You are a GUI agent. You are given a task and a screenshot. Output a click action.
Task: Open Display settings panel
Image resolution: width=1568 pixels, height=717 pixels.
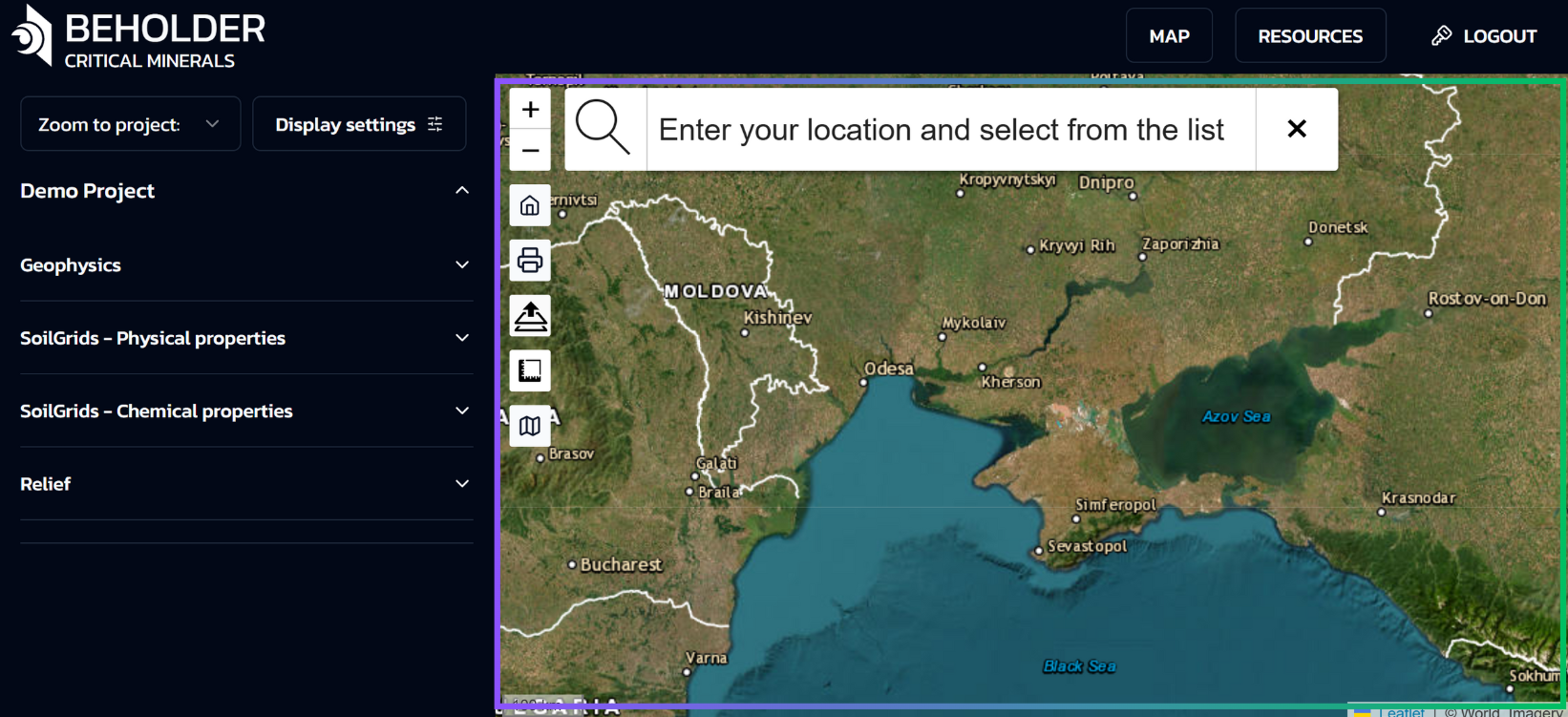(x=359, y=124)
